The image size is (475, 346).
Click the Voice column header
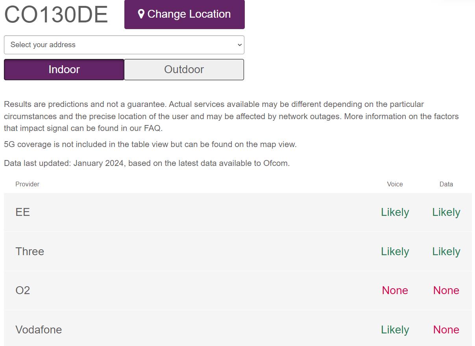[x=395, y=184]
